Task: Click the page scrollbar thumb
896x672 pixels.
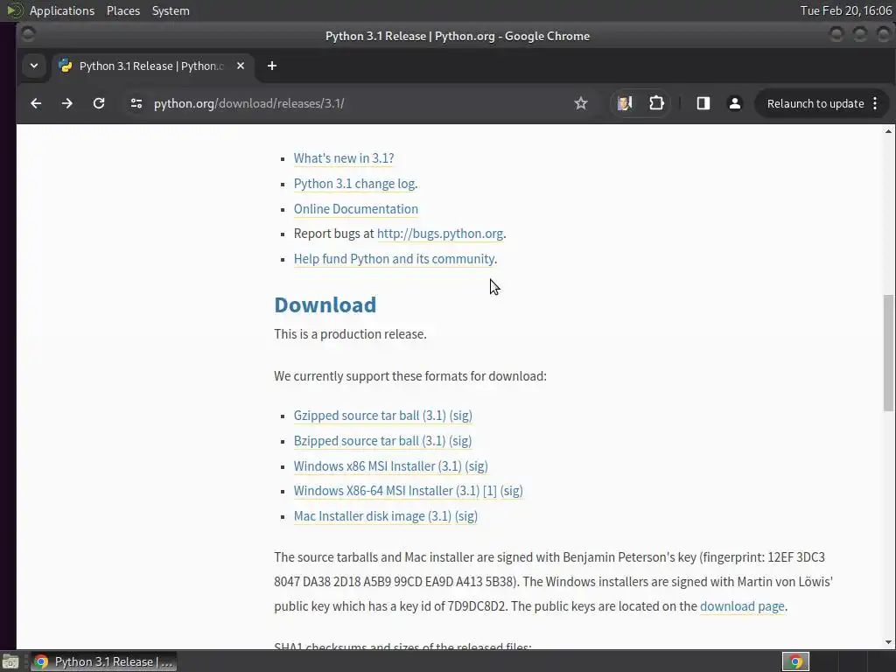Action: click(x=888, y=353)
